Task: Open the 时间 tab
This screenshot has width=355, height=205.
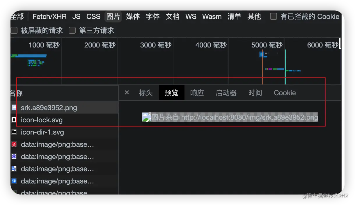Action: pyautogui.click(x=255, y=93)
